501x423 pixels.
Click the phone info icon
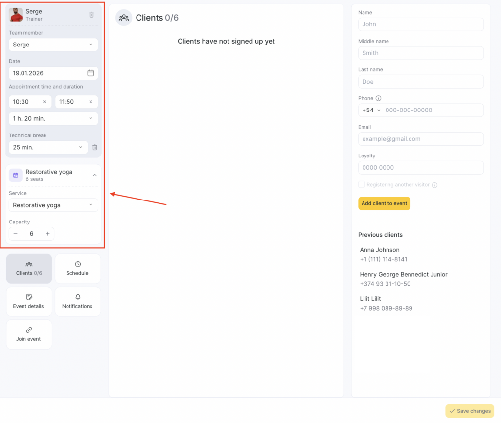pos(378,98)
